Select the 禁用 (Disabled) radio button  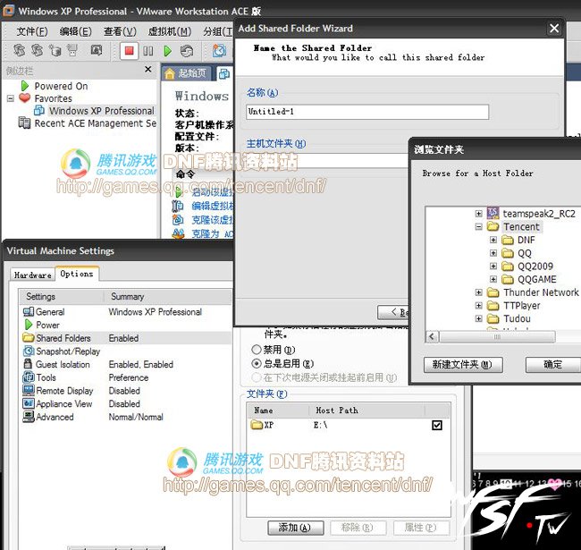257,350
